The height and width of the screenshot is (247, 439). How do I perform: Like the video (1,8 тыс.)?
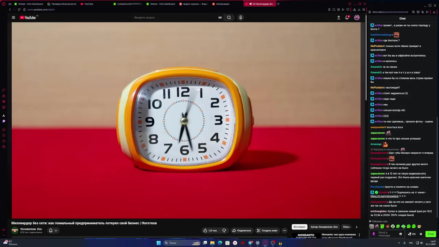211,231
